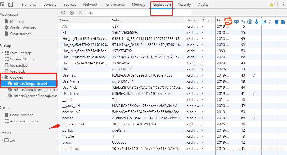Open the Elements tab
Screen dimensions: 287x155
click(x=29, y=4)
